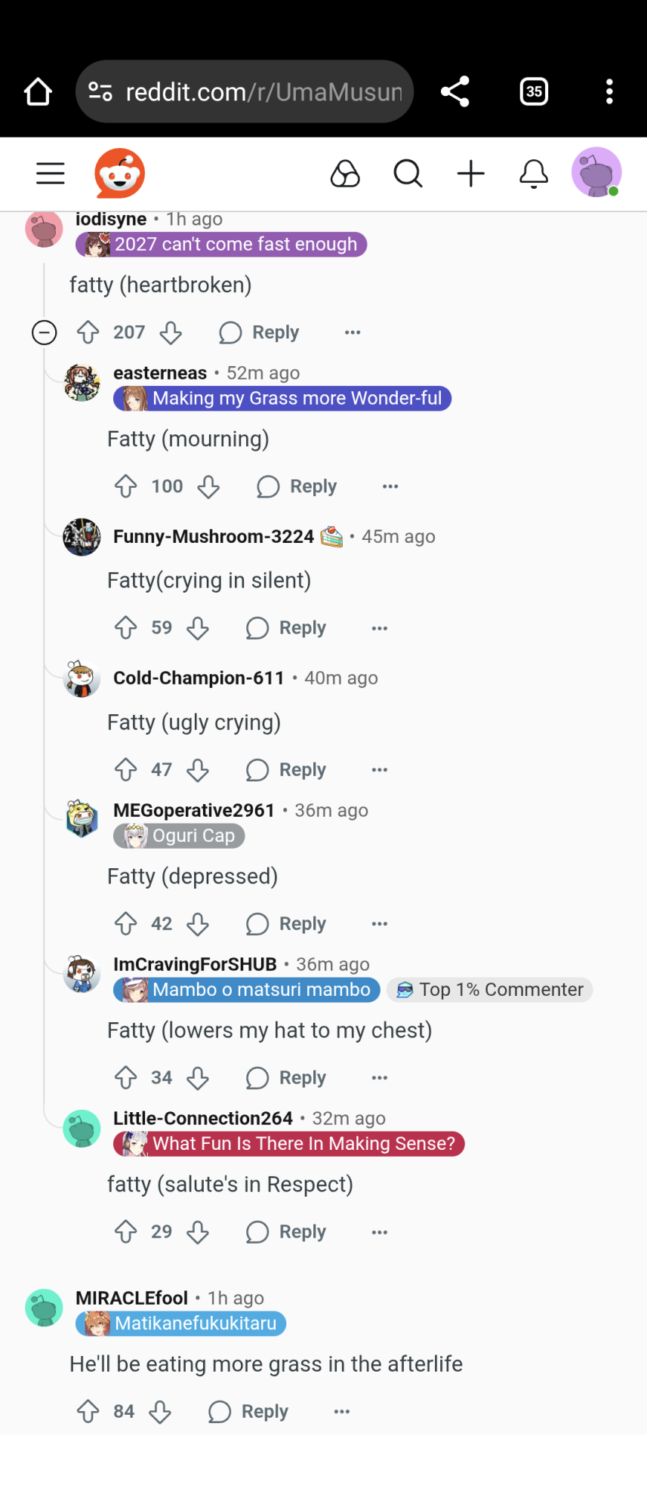The height and width of the screenshot is (1510, 647).
Task: Open more options on Little-Connection264's comment
Action: click(x=380, y=1232)
